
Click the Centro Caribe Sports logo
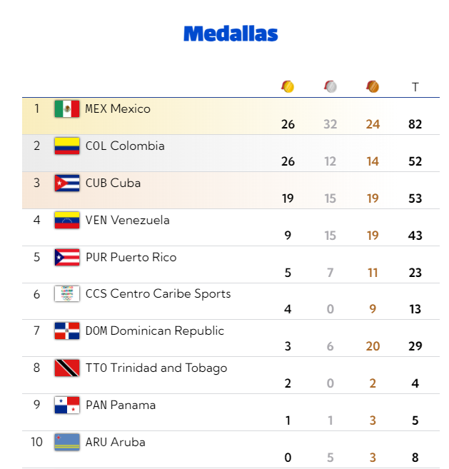67,294
